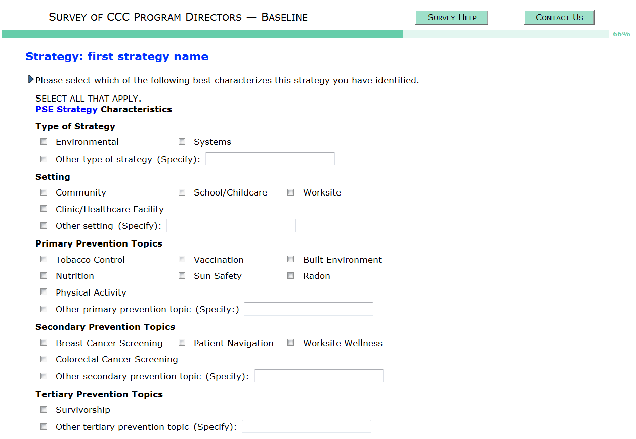Click the Other secondary prevention topic field
636x439 pixels.
pos(318,376)
